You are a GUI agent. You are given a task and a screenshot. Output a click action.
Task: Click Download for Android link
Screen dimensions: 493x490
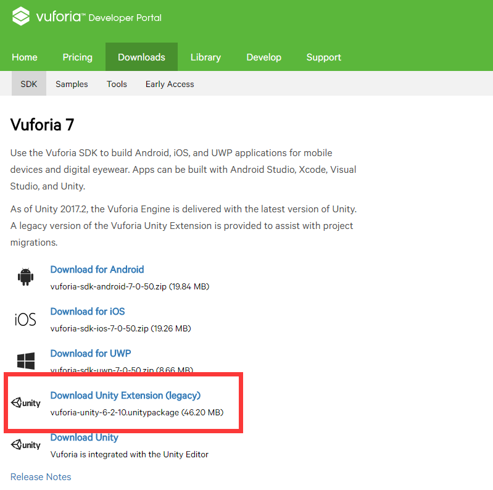(x=97, y=270)
